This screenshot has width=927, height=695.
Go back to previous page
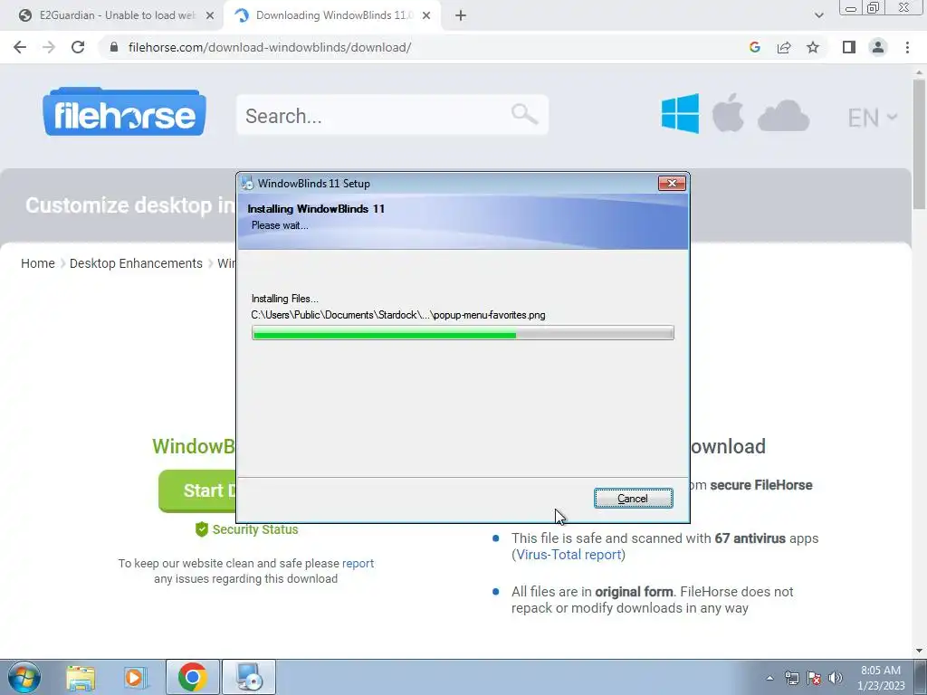coord(20,47)
